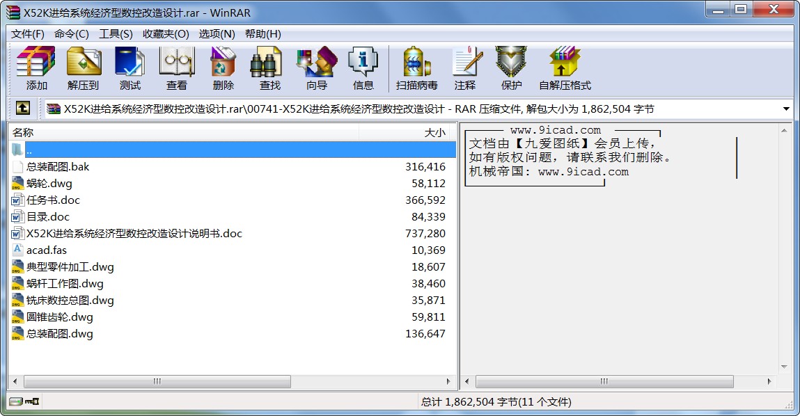Select the 蜗杆工作图.dwg file name

65,283
